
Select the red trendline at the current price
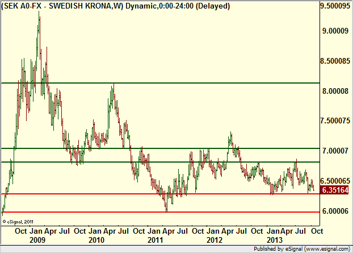coord(160,194)
